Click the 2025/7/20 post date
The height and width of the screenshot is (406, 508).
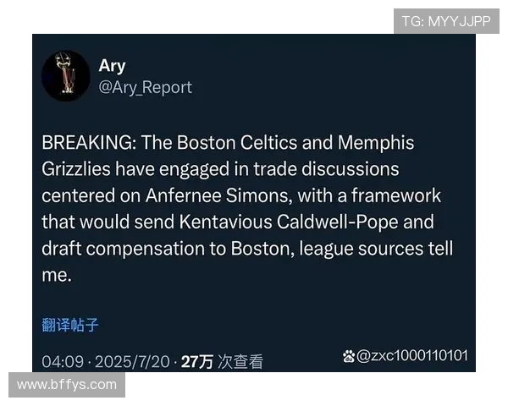[x=132, y=362]
